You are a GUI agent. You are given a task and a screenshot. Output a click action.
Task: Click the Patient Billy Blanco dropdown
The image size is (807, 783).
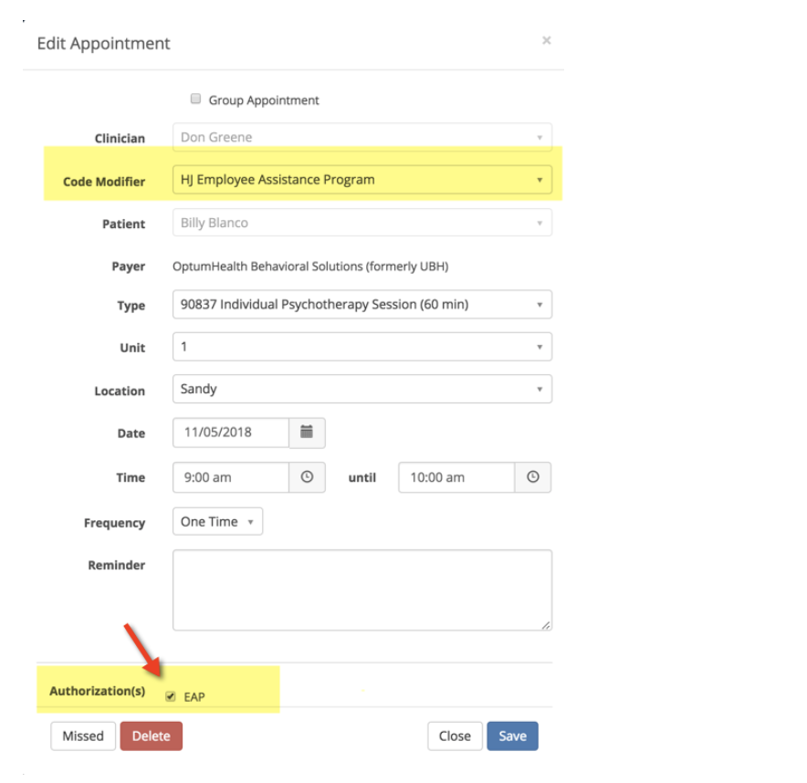pos(362,223)
